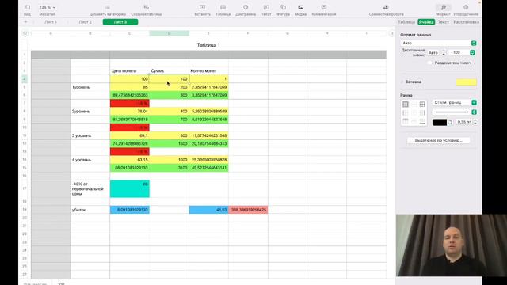Select the left border preset
507x285 pixels.
[405, 112]
